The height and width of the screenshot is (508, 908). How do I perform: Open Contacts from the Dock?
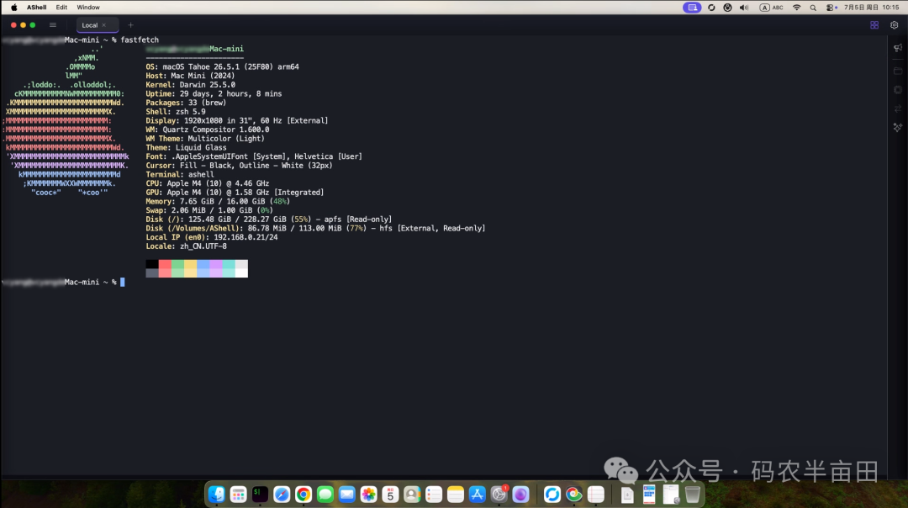click(x=412, y=494)
